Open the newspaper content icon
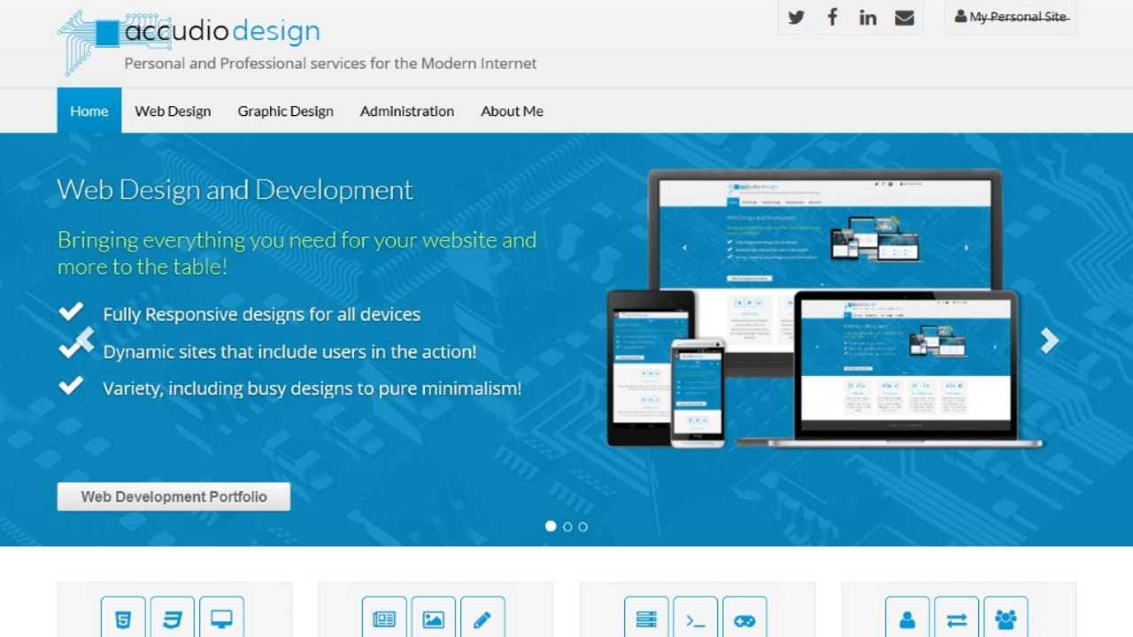The image size is (1133, 637). (x=384, y=618)
